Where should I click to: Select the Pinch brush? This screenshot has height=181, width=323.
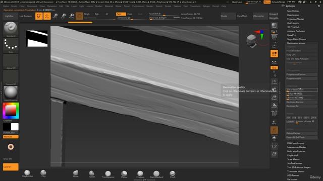point(173,174)
